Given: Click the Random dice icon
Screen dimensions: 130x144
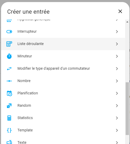Looking at the screenshot, I should [9, 106].
